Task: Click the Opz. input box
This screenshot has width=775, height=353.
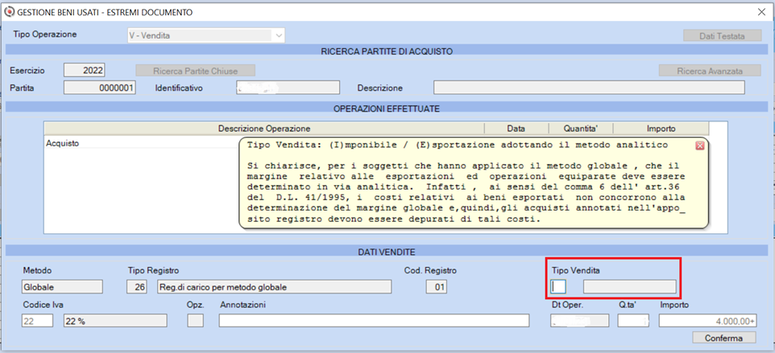Action: pos(195,321)
